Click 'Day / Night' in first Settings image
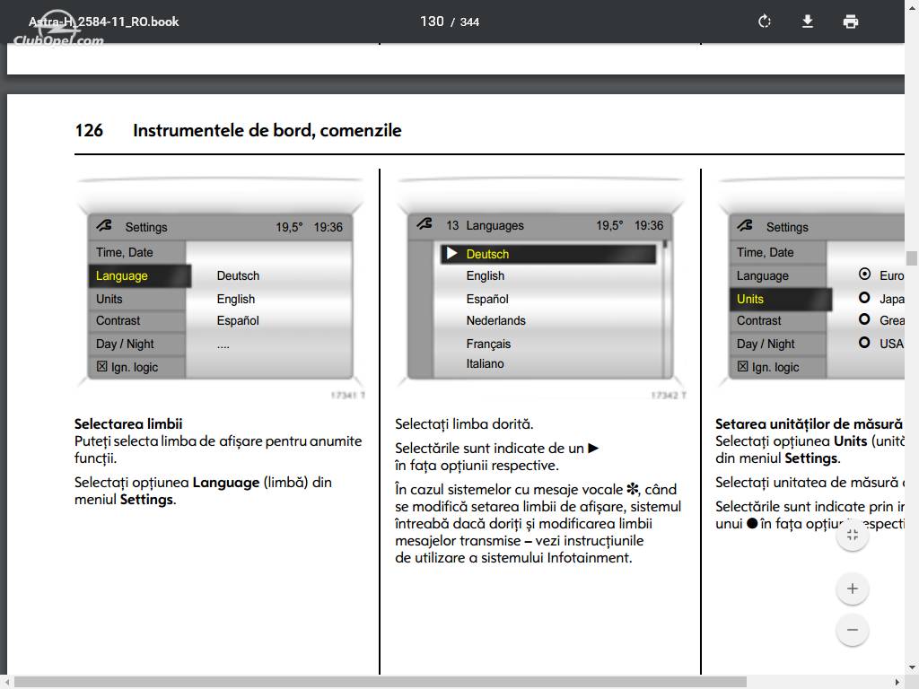The height and width of the screenshot is (689, 919). tap(124, 344)
